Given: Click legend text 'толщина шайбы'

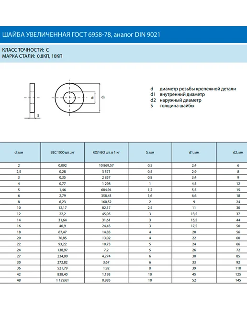Looking at the screenshot, I should (177, 106).
